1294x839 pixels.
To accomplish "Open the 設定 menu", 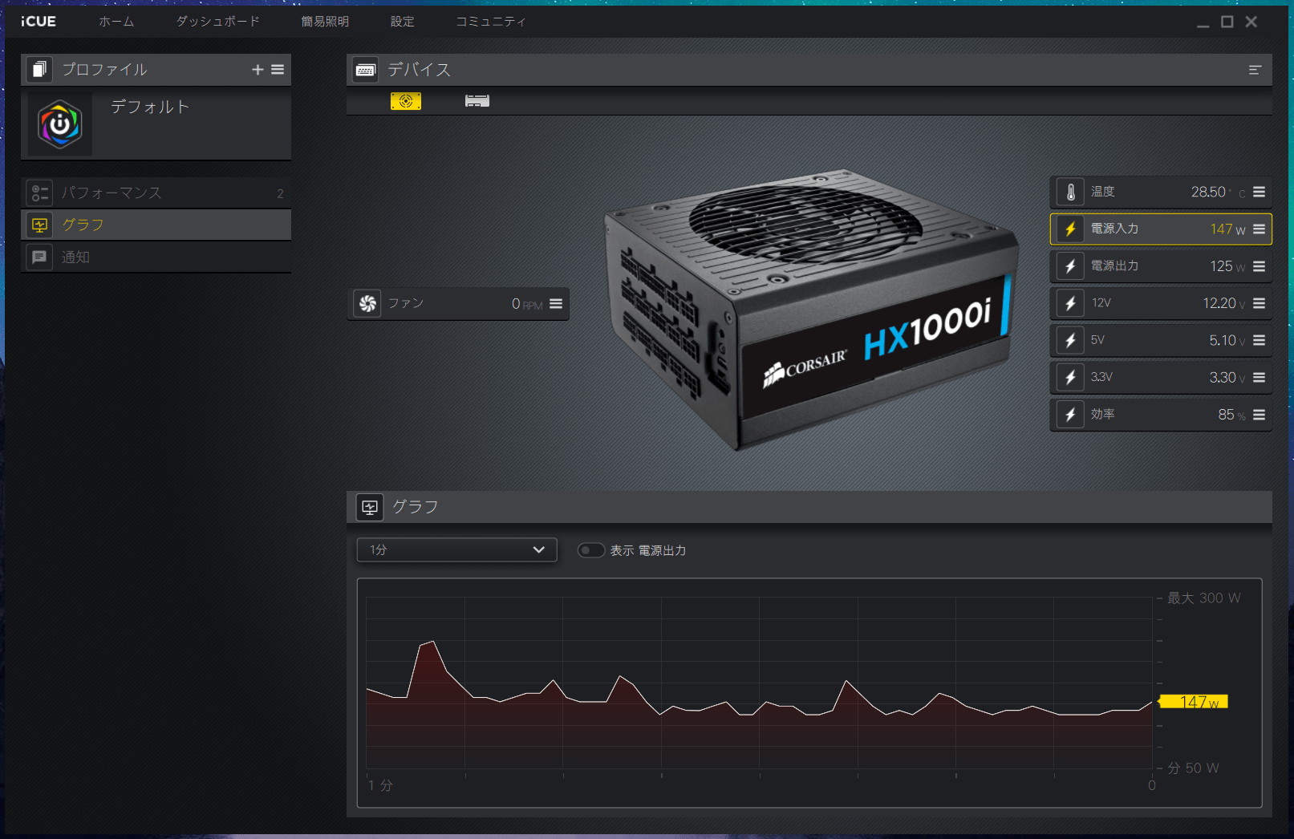I will (x=403, y=22).
